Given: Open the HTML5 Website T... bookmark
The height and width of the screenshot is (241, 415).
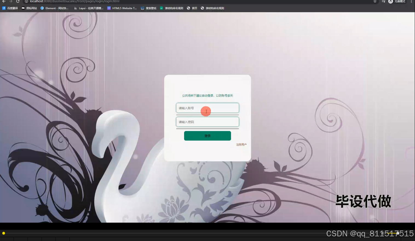Looking at the screenshot, I should tap(122, 8).
